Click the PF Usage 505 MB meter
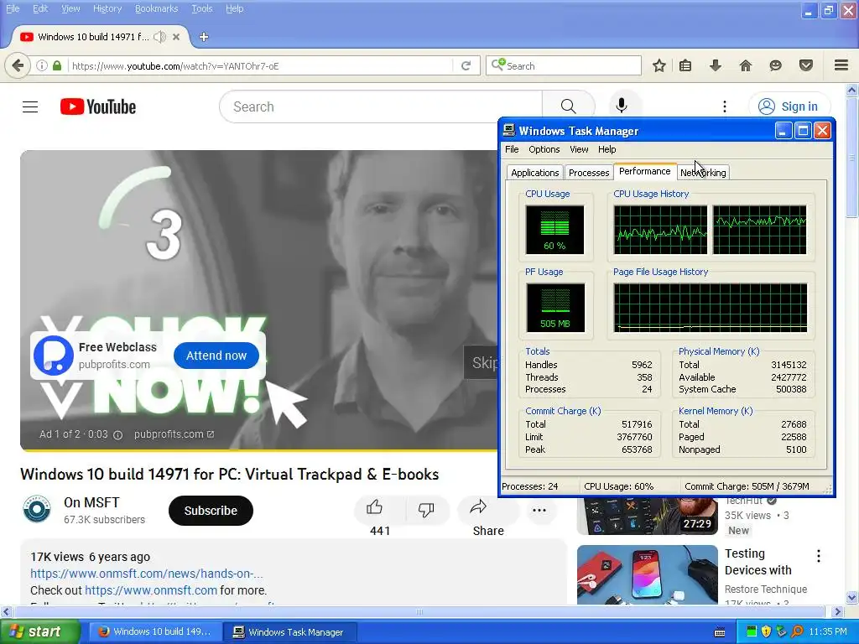Viewport: 859px width, 644px height. (x=555, y=307)
